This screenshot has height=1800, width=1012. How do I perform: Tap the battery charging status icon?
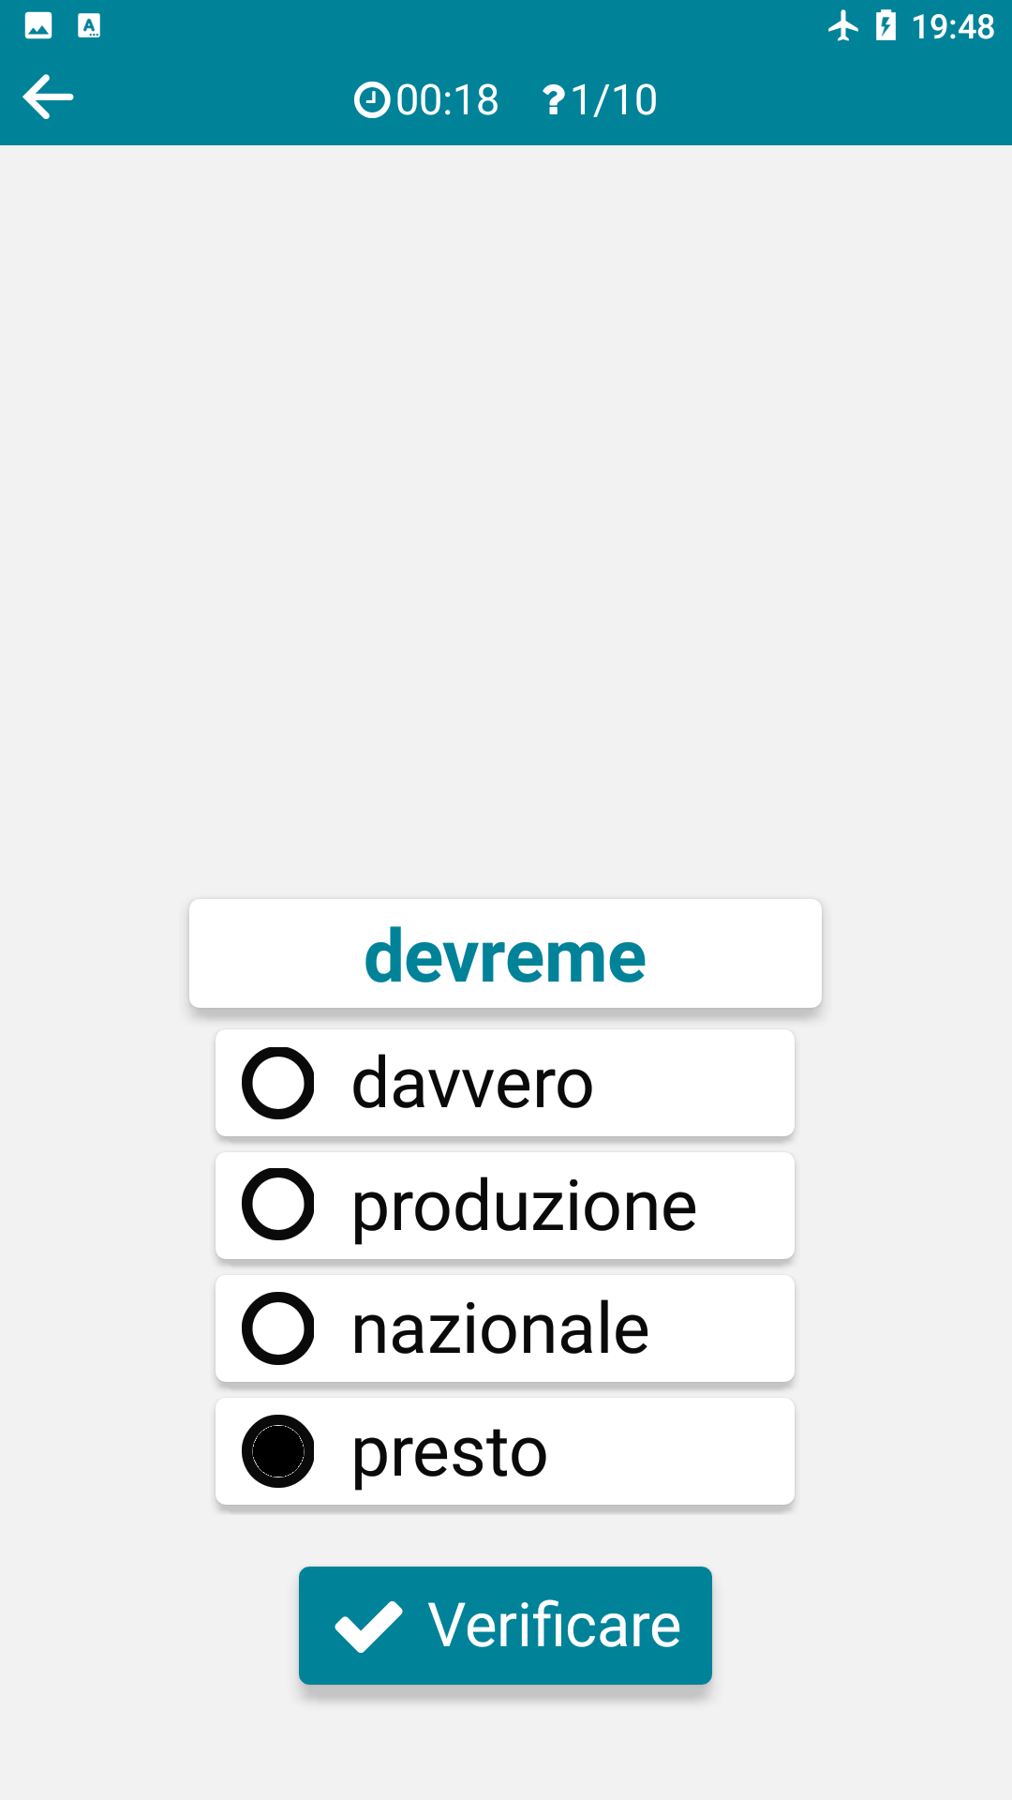(x=885, y=26)
